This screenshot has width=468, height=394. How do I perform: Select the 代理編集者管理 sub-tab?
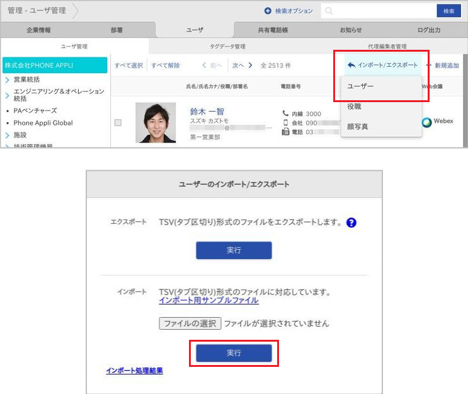pos(387,46)
